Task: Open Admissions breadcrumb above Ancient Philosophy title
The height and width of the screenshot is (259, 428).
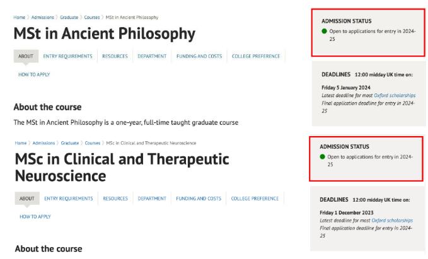Action: 43,17
